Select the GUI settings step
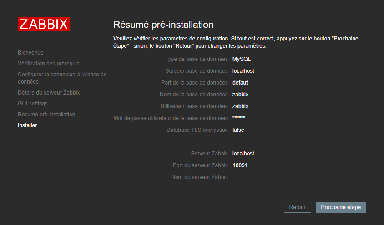The image size is (384, 225). 32,104
